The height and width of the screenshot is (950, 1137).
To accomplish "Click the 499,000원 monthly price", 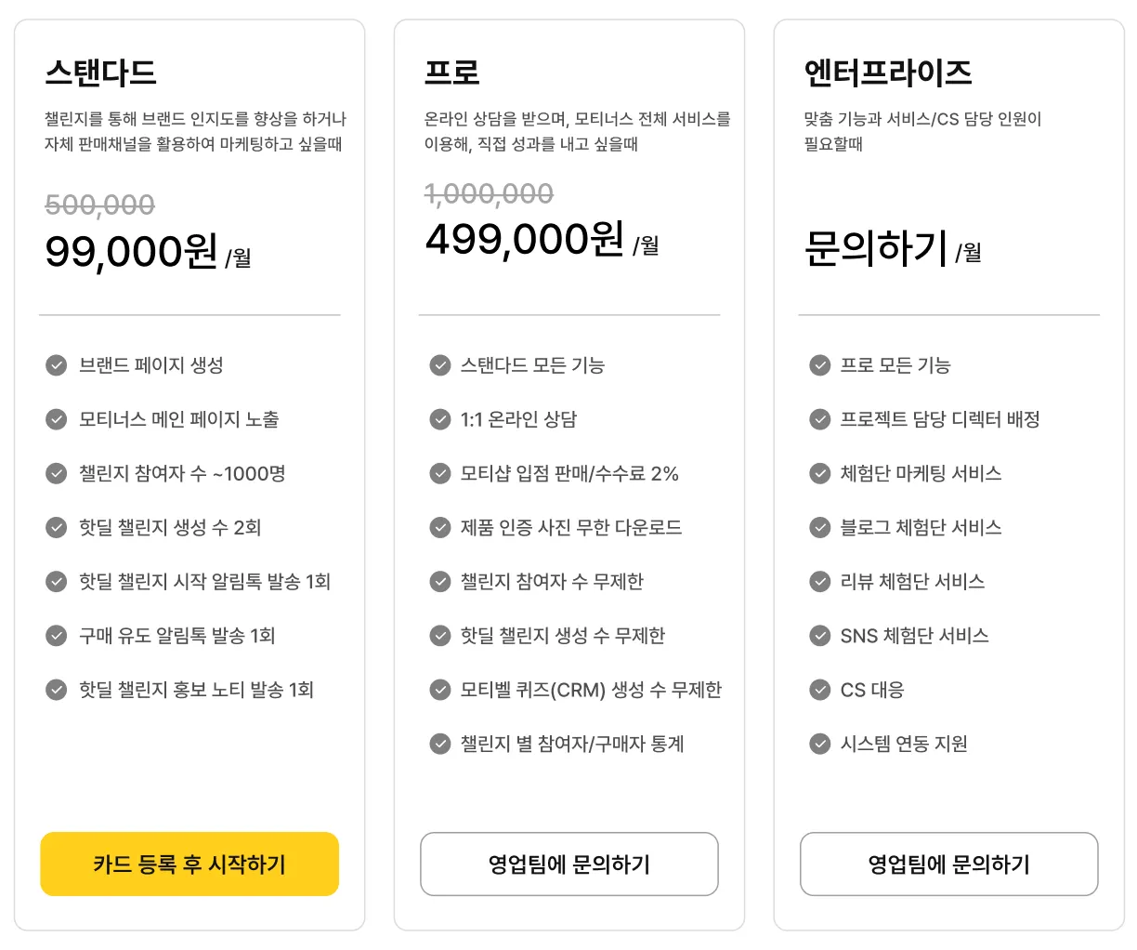I will (525, 240).
